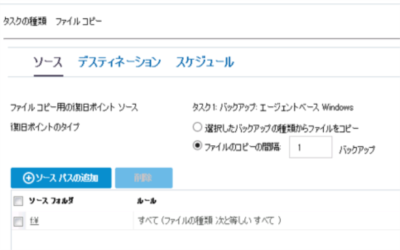Click the ソース パスの追加 button

coord(61,178)
